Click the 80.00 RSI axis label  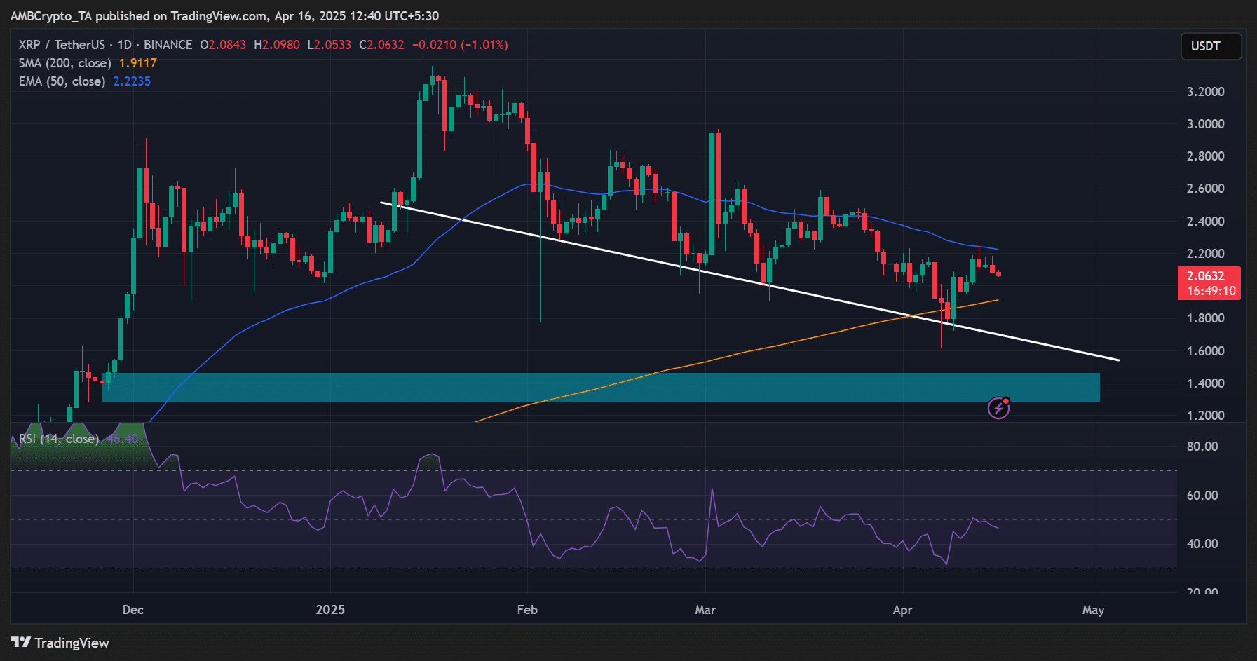coord(1202,447)
